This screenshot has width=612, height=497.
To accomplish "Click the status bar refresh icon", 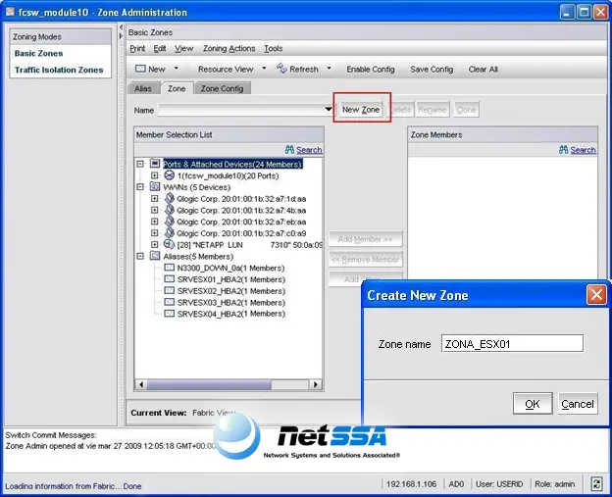I will [x=596, y=484].
